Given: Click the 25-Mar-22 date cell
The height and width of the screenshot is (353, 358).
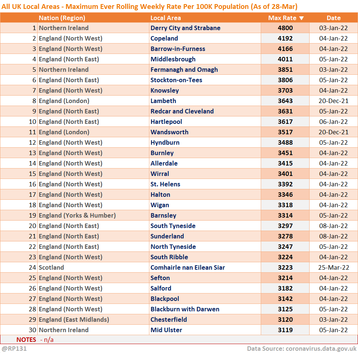Looking at the screenshot, I should click(333, 267).
